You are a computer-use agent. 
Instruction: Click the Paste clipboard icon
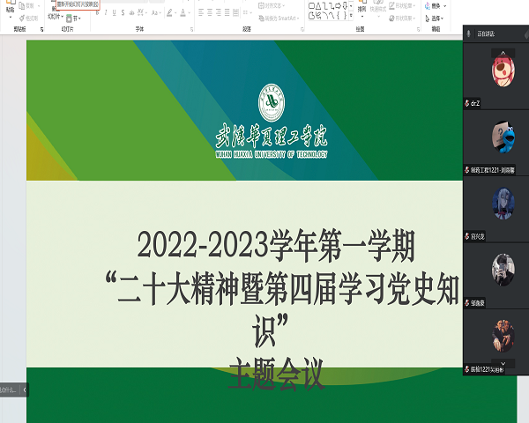click(10, 3)
